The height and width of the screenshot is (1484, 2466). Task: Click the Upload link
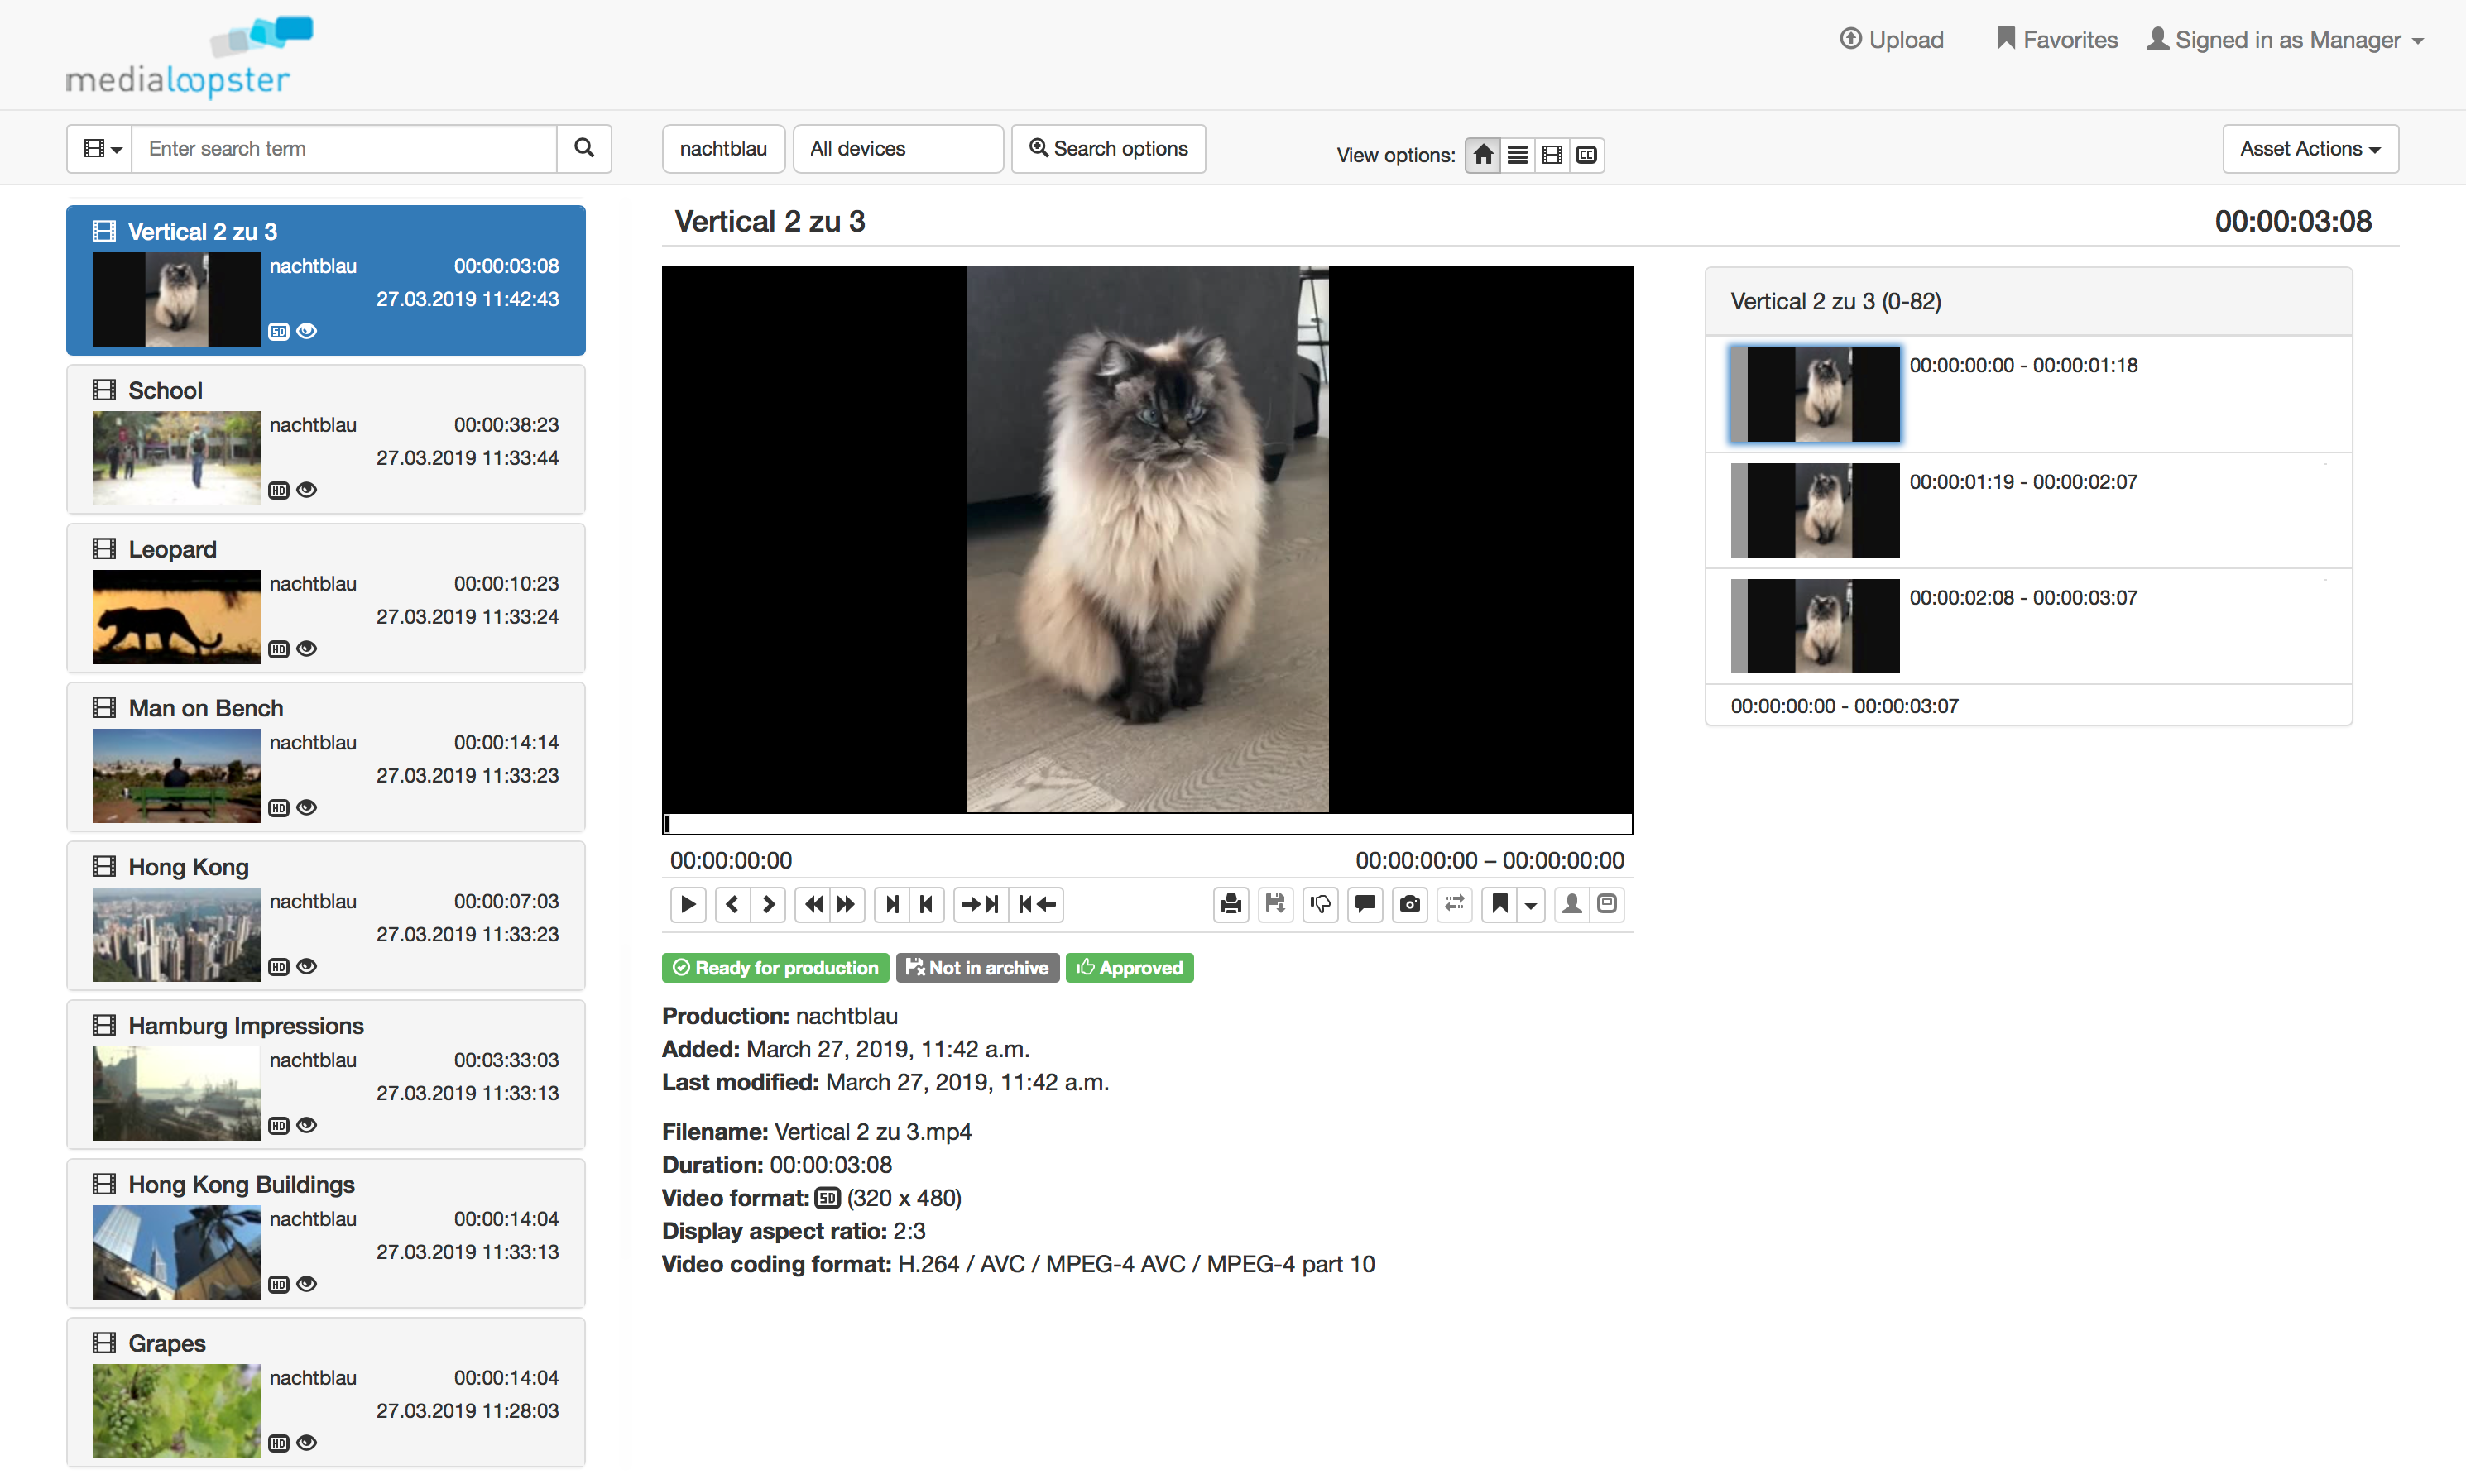coord(1892,40)
